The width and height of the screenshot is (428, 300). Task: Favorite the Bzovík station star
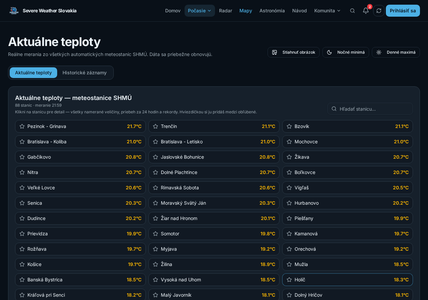click(x=289, y=126)
